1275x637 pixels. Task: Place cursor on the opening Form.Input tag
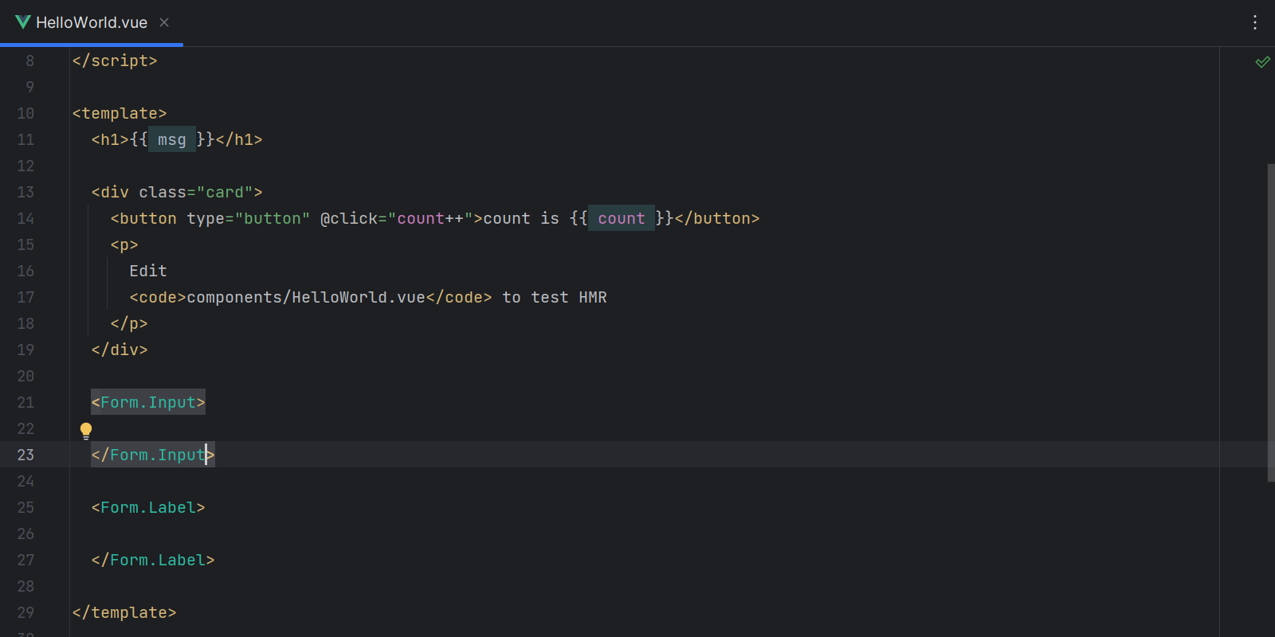(148, 402)
